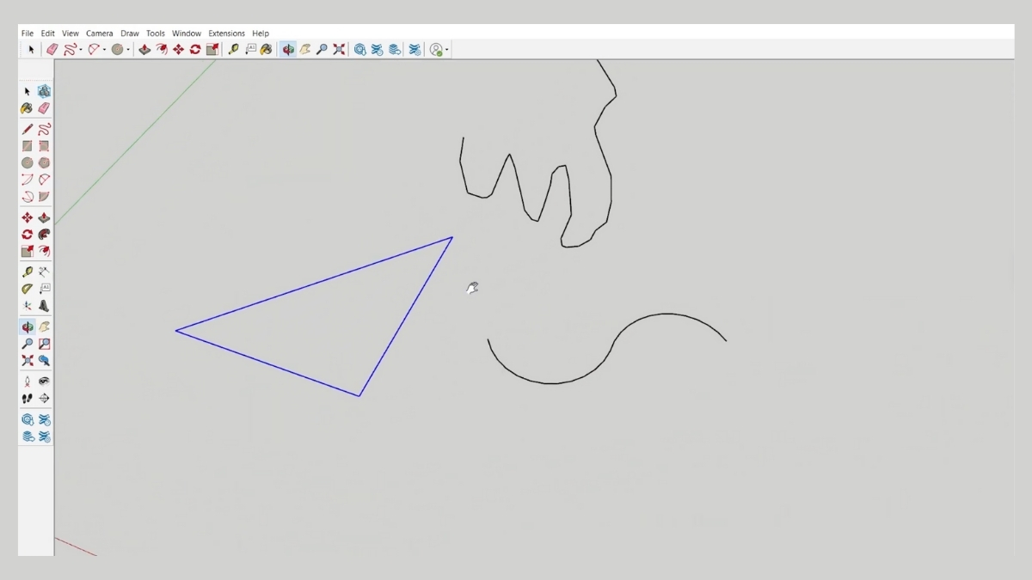Expand the Arc tool dropdown arrow
Screen dimensions: 1032x580
(104, 49)
